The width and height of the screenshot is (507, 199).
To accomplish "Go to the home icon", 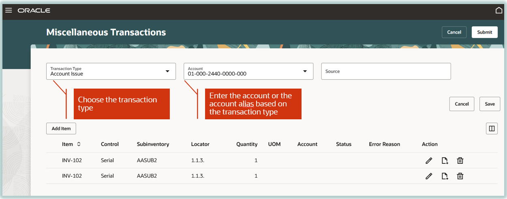I will coord(499,10).
